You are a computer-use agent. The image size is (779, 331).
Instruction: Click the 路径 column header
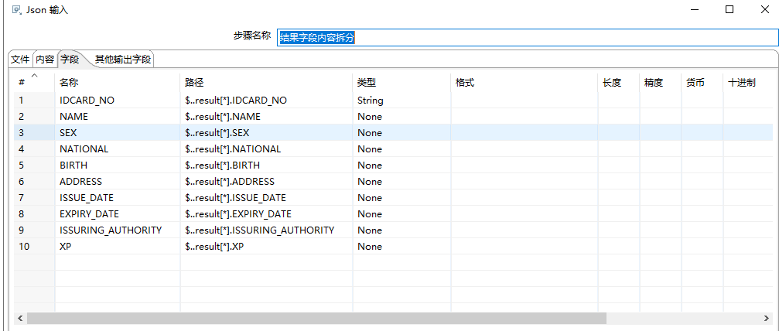pyautogui.click(x=266, y=83)
